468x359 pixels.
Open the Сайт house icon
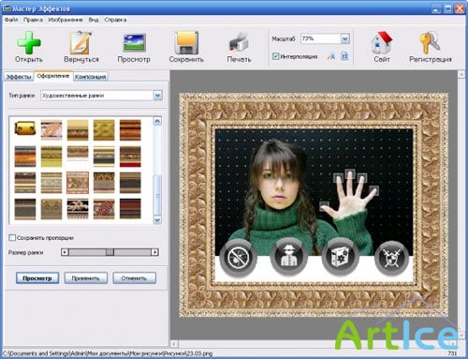point(382,42)
